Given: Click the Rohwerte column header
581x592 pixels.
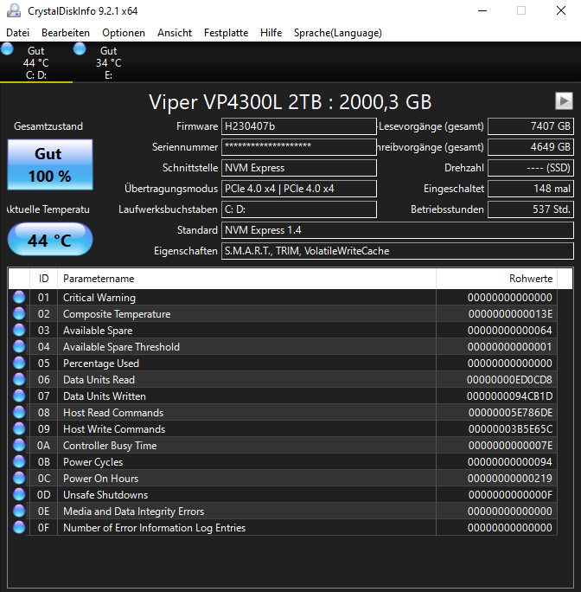Looking at the screenshot, I should 496,279.
